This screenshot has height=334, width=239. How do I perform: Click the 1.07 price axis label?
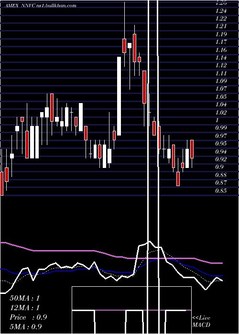pyautogui.click(x=221, y=89)
